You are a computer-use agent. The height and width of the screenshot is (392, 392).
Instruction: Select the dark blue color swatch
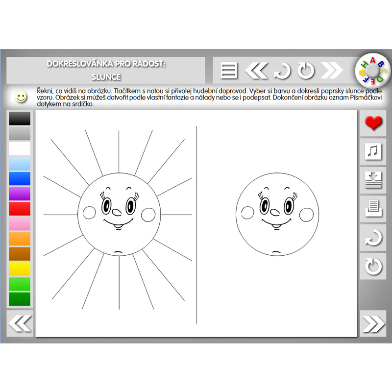(x=20, y=178)
